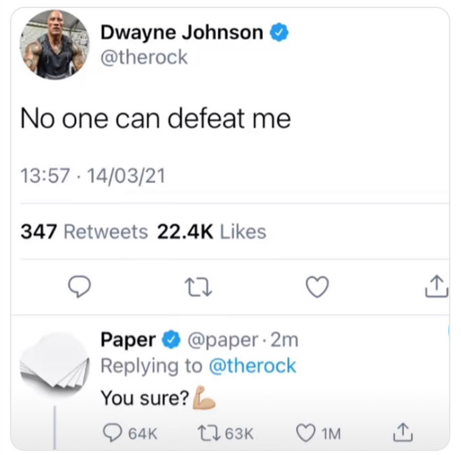461x455 pixels.
Task: Click the @therock handle under the name
Action: (144, 57)
